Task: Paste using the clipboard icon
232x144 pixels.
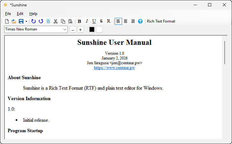Action: [x=70, y=21]
